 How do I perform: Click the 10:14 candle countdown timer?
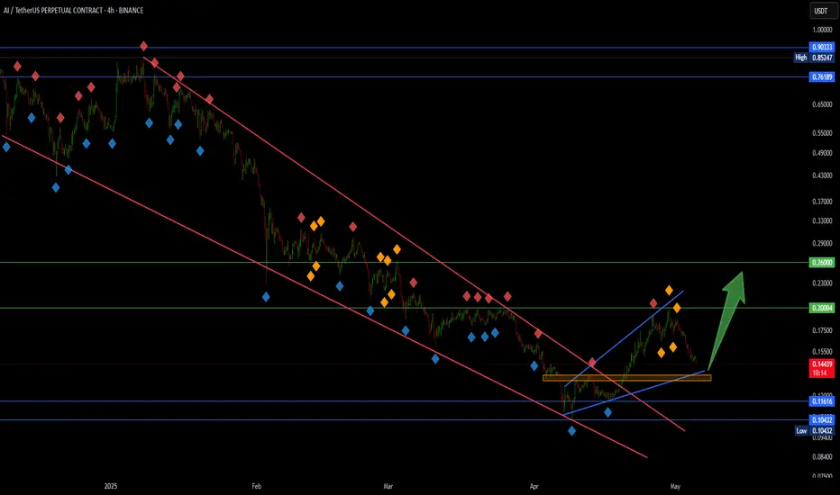[819, 373]
